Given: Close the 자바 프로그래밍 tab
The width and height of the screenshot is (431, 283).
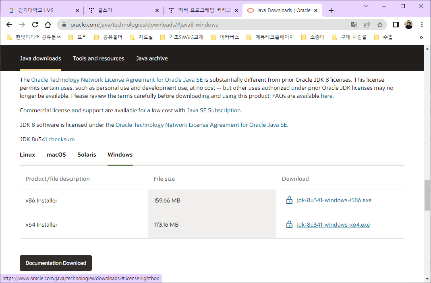Looking at the screenshot, I should click(x=236, y=10).
